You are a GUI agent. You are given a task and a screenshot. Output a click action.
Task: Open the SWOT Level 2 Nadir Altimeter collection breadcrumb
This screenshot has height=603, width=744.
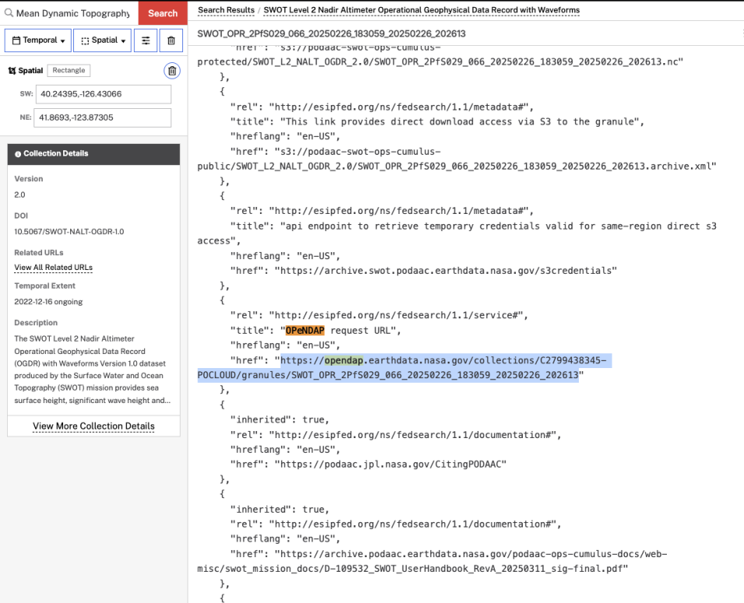[421, 10]
